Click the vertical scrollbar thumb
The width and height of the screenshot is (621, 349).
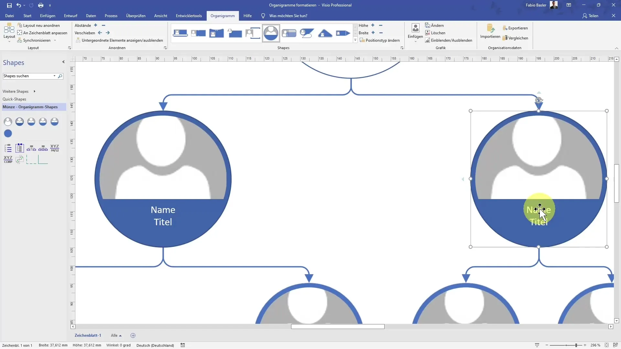(x=616, y=183)
